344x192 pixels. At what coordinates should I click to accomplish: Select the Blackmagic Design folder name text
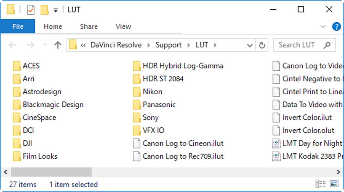(x=53, y=105)
